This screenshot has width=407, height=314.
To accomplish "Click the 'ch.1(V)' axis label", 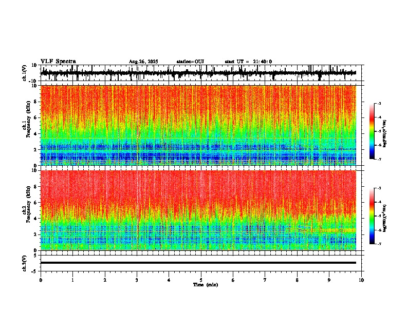I will click(25, 73).
